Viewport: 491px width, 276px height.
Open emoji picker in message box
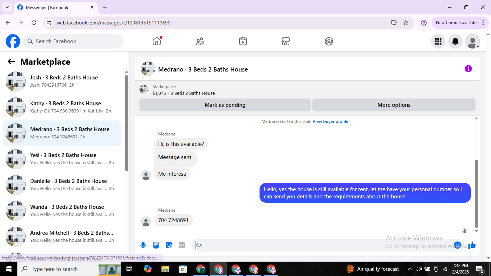point(458,245)
